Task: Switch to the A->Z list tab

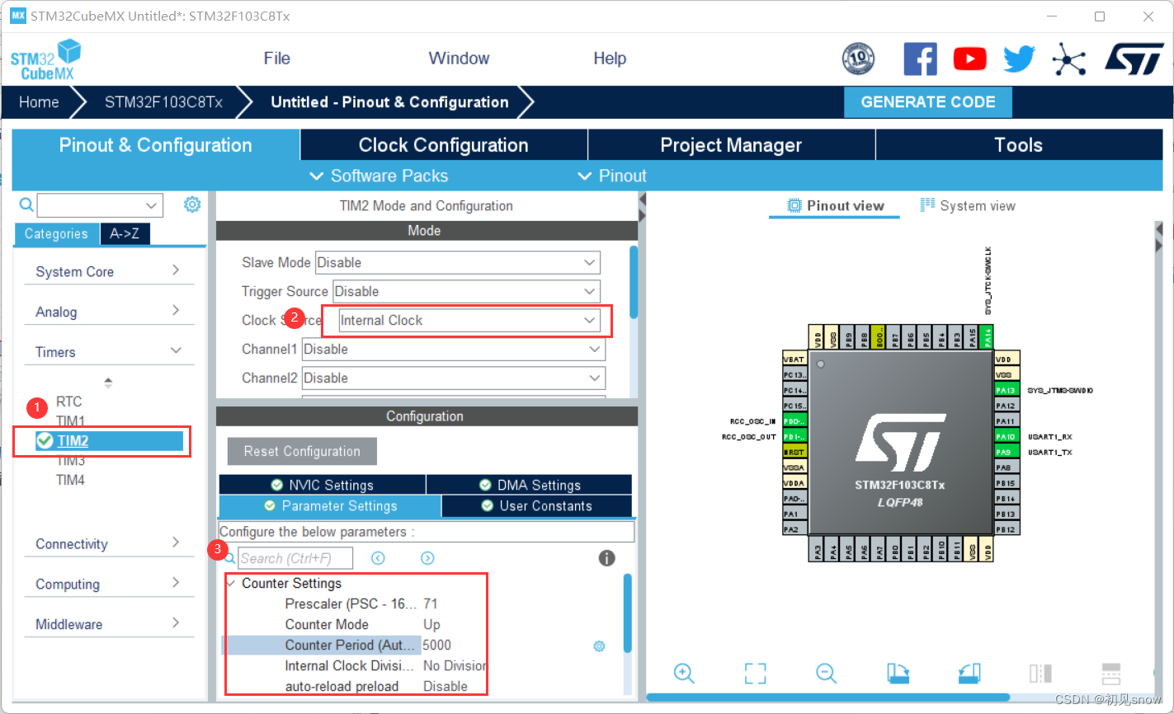Action: point(125,234)
